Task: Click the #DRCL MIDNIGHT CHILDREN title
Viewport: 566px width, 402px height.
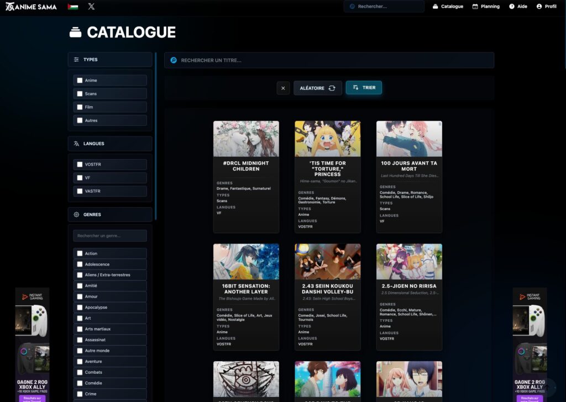Action: (x=246, y=166)
